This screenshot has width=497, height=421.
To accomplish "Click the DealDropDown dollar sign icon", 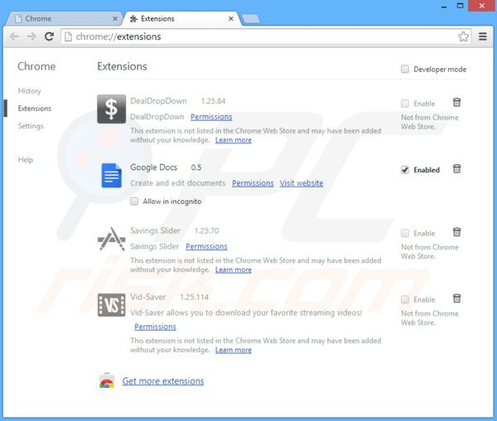I will 111,109.
